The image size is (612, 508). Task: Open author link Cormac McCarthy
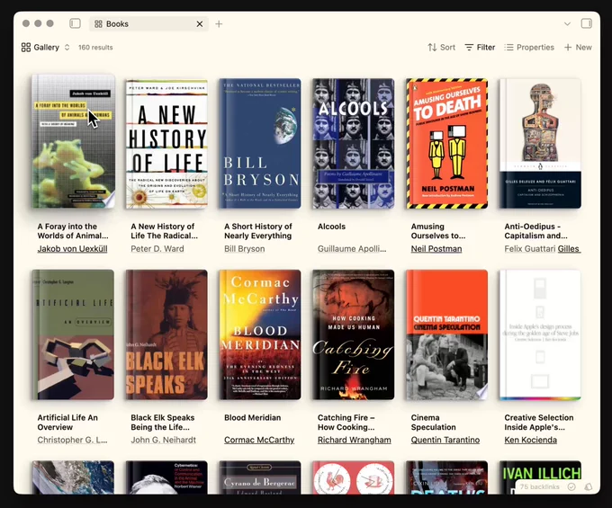pyautogui.click(x=259, y=441)
